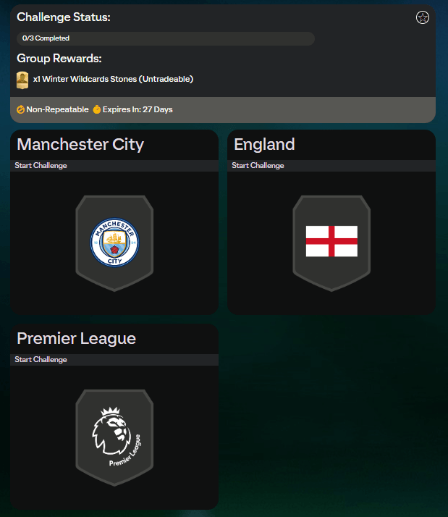Image resolution: width=448 pixels, height=517 pixels.
Task: Start Challenge under England
Action: tap(258, 166)
